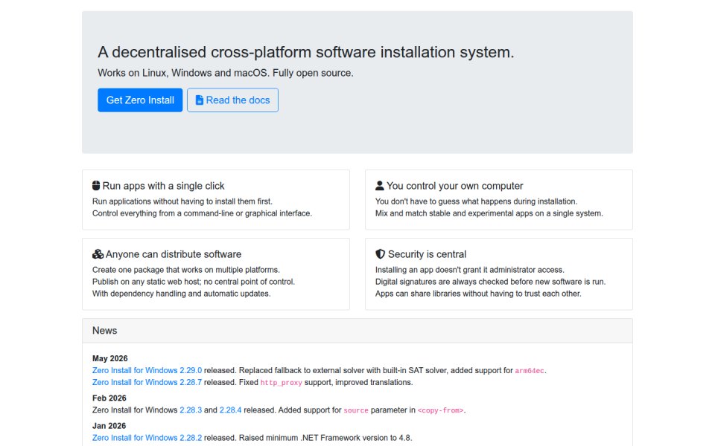Click the News panel header
This screenshot has width=715, height=446.
[357, 330]
